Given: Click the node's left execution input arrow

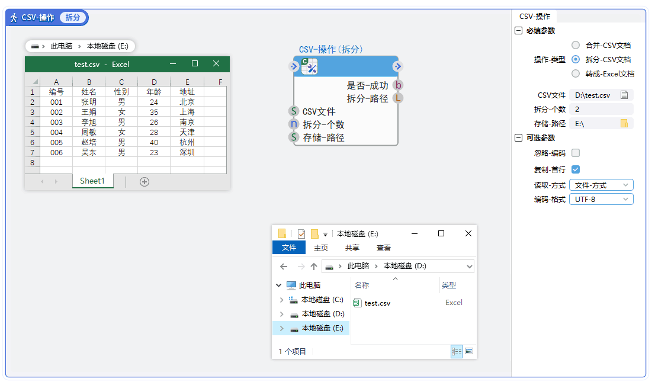Looking at the screenshot, I should 294,66.
